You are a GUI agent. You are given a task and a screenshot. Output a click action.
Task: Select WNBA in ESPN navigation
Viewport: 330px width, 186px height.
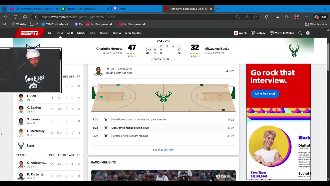point(117,33)
